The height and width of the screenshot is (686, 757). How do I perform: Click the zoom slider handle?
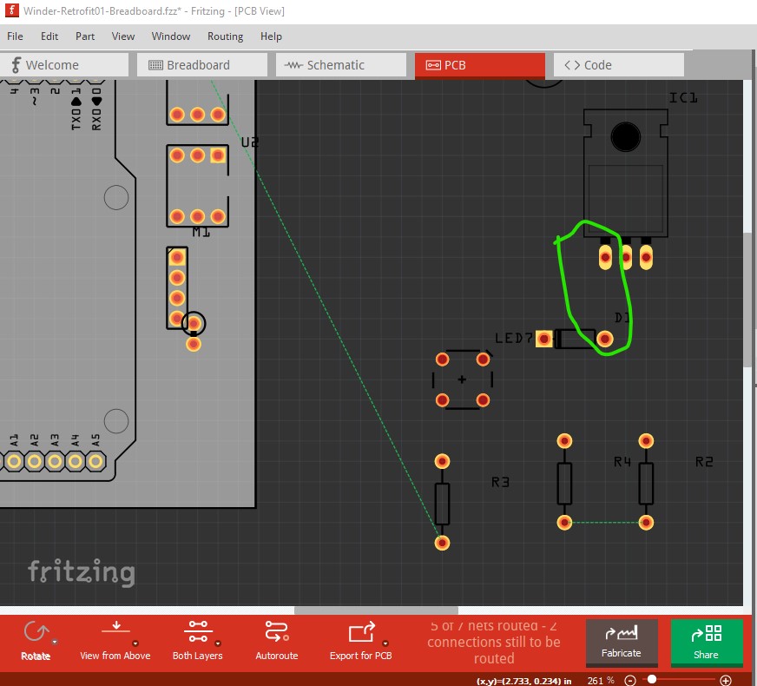click(652, 679)
